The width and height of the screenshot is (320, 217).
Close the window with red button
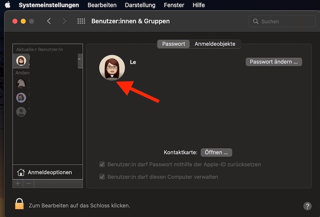[x=15, y=21]
